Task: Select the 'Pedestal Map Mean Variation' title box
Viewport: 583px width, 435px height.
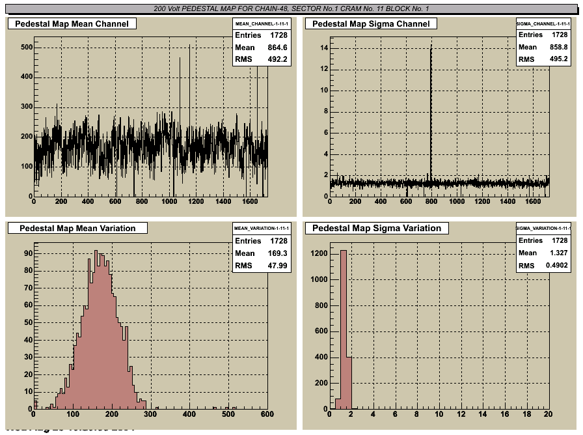Action: [x=77, y=228]
